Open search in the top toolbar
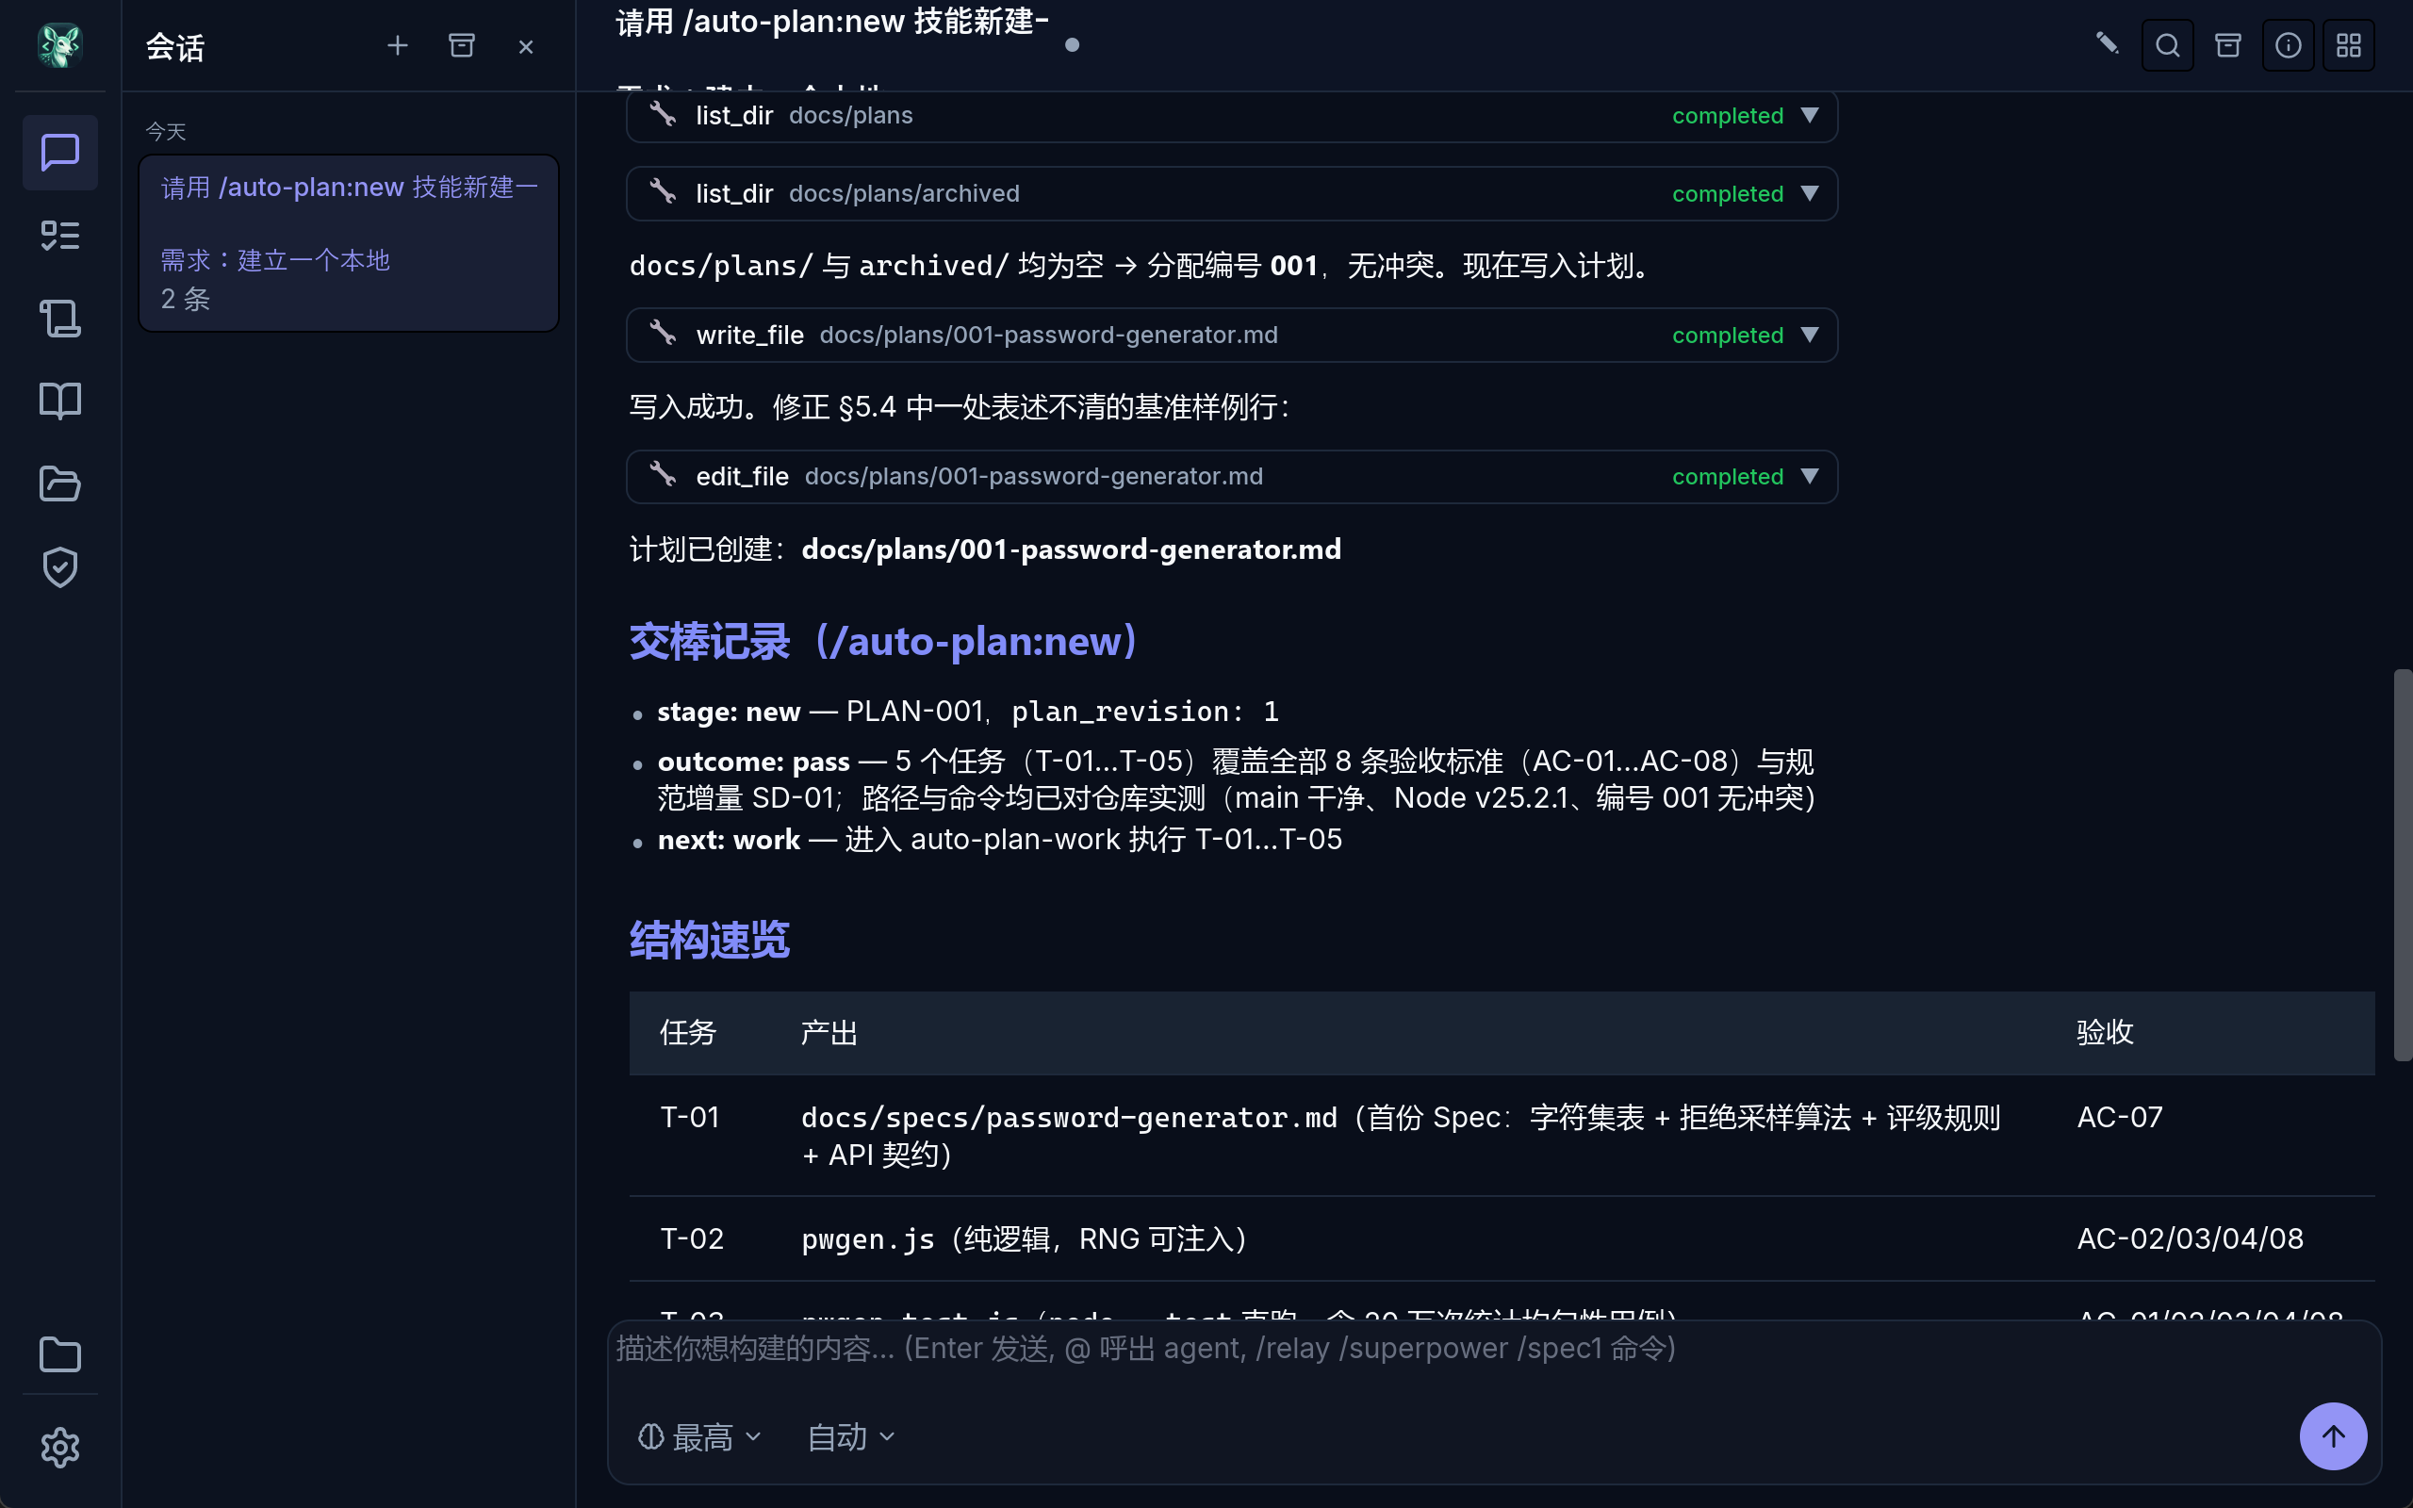Image resolution: width=2413 pixels, height=1508 pixels. pos(2168,46)
